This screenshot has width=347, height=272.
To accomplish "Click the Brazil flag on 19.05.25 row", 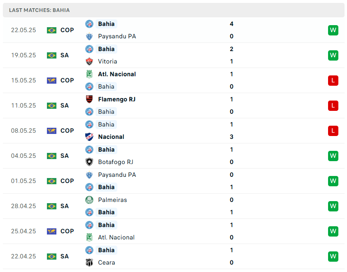I will point(51,55).
